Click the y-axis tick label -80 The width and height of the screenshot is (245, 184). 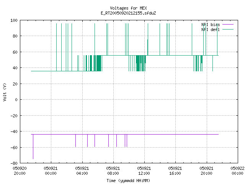14,163
